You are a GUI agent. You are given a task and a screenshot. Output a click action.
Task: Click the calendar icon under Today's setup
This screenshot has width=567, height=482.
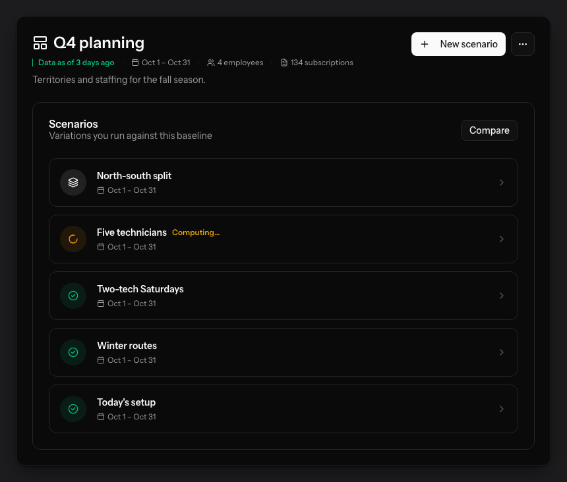pos(101,417)
